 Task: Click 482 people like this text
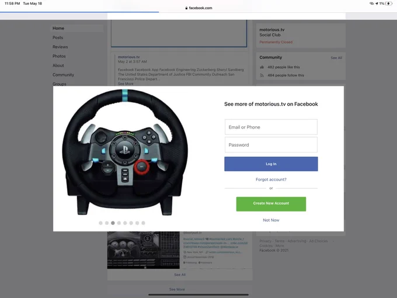pyautogui.click(x=284, y=67)
